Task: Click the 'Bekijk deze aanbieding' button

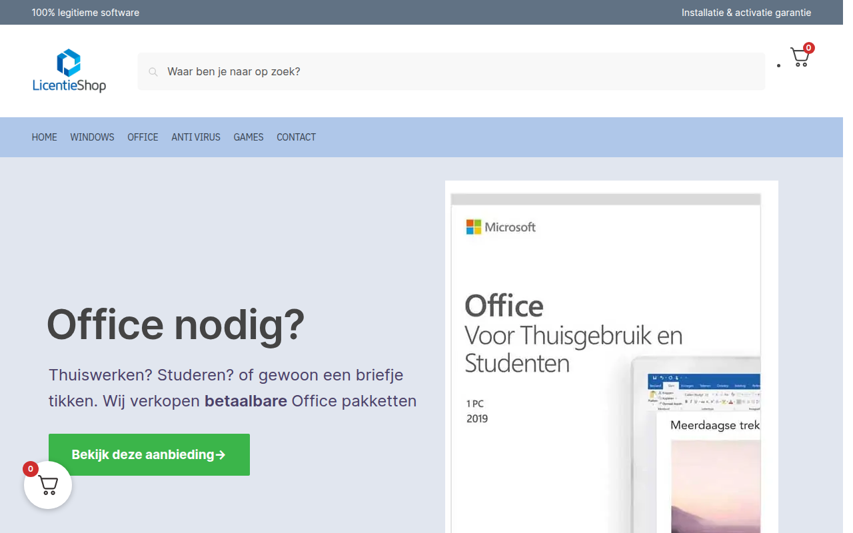Action: 149,454
